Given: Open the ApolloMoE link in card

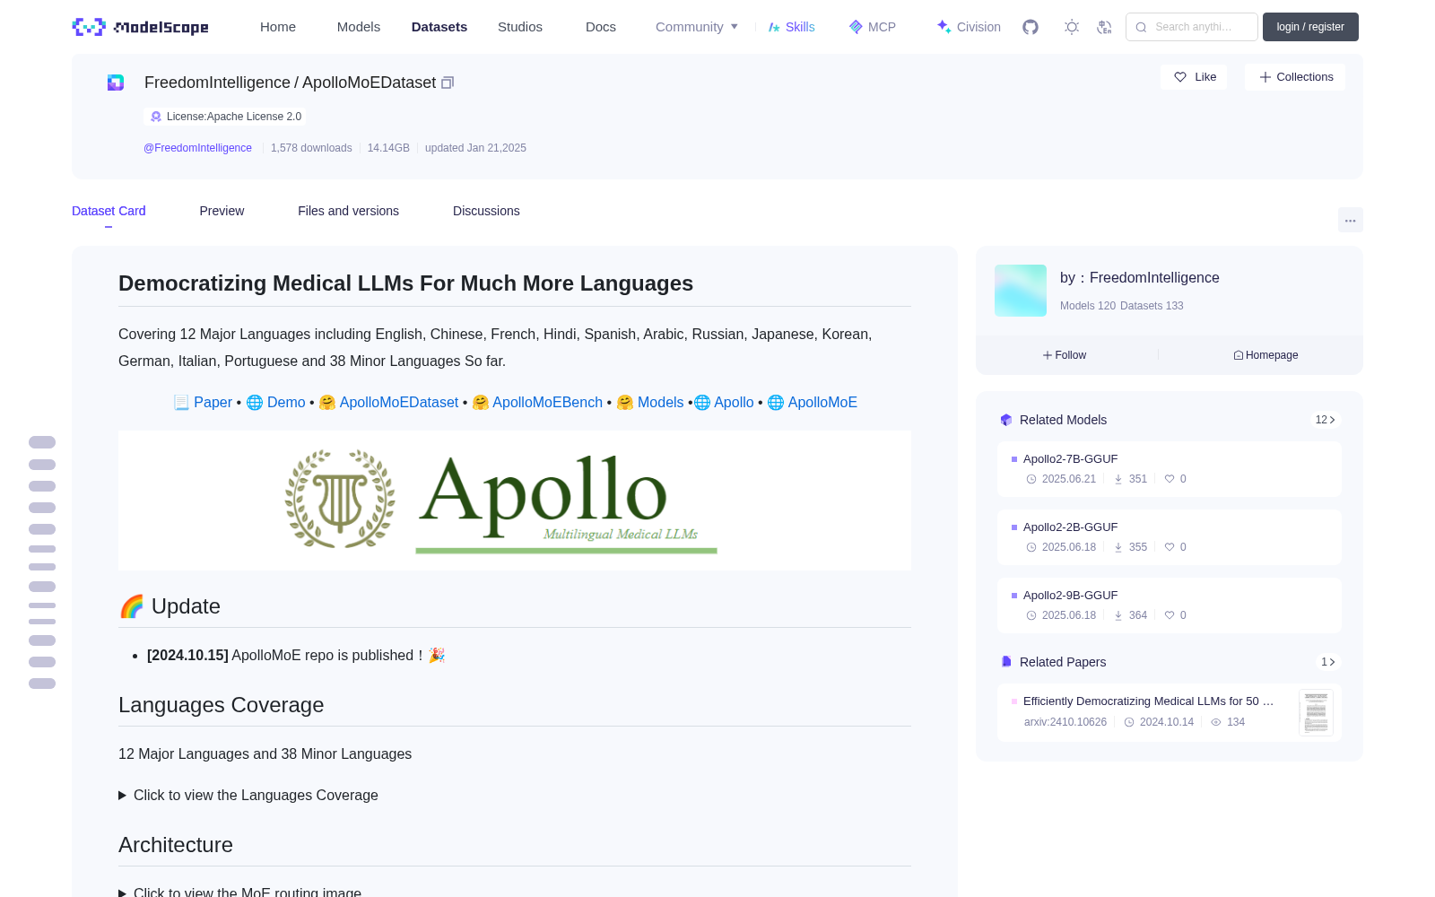Looking at the screenshot, I should (822, 403).
